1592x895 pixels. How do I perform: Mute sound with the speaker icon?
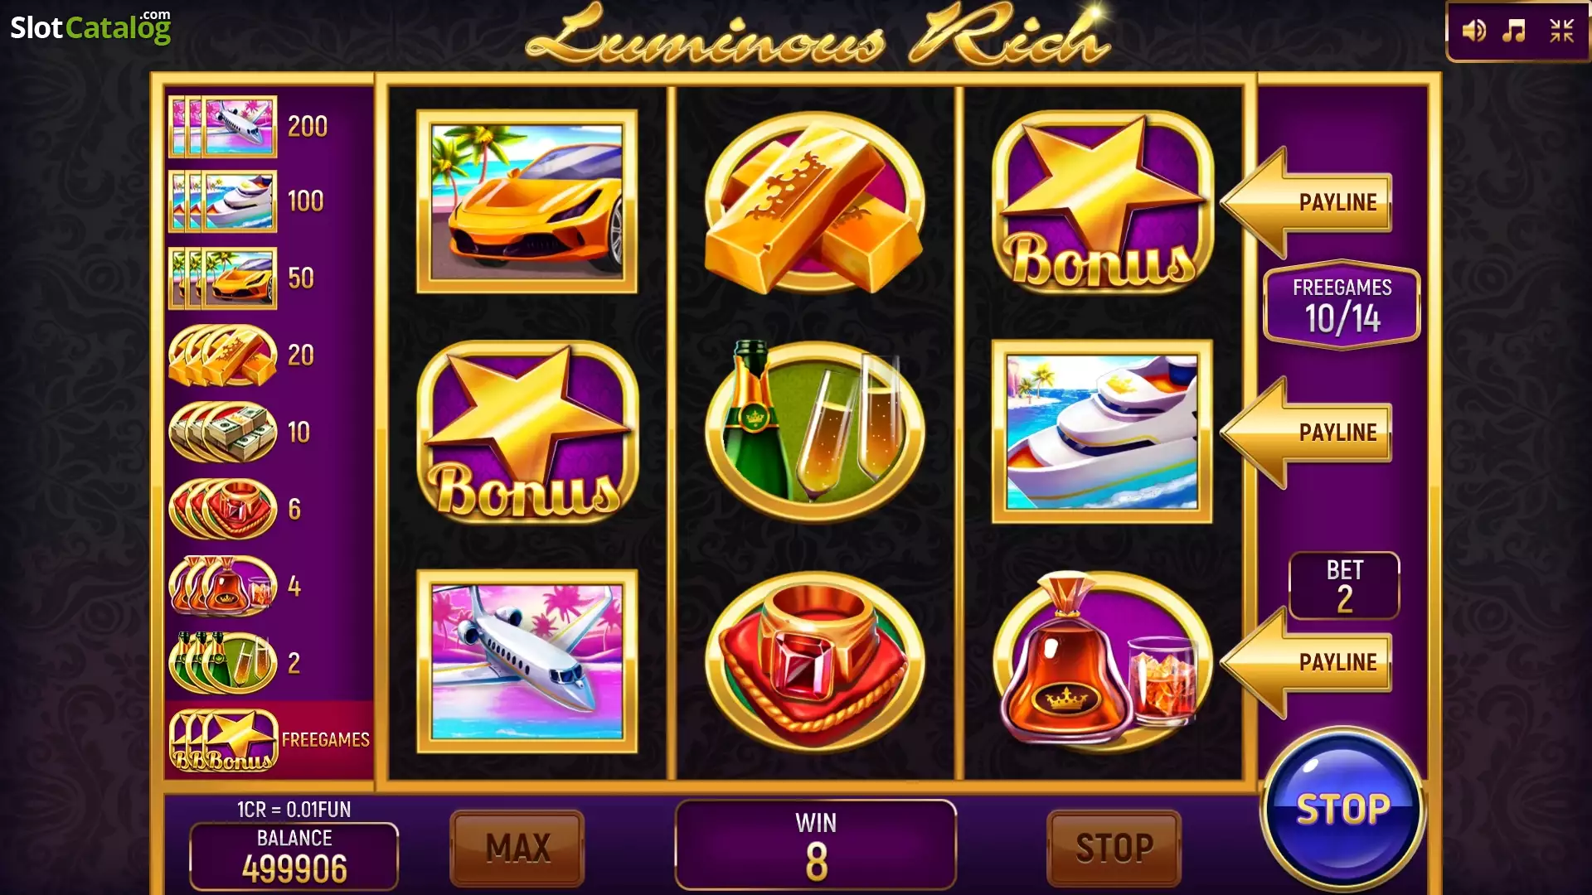1473,31
